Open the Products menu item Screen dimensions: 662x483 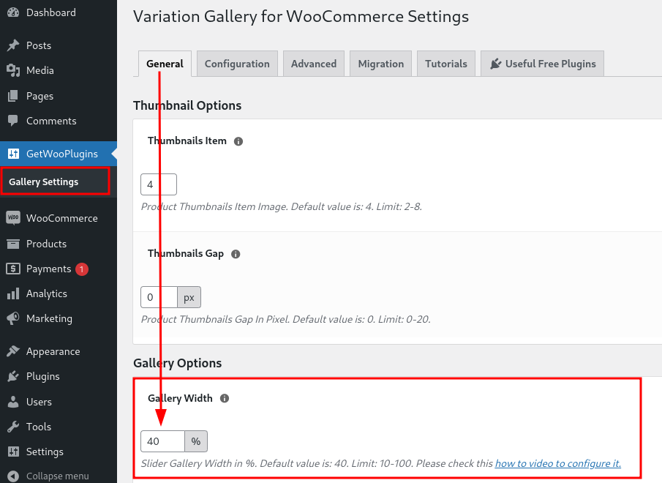point(46,244)
